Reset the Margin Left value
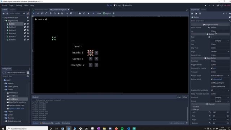The image size is (231, 130). coord(209,112)
